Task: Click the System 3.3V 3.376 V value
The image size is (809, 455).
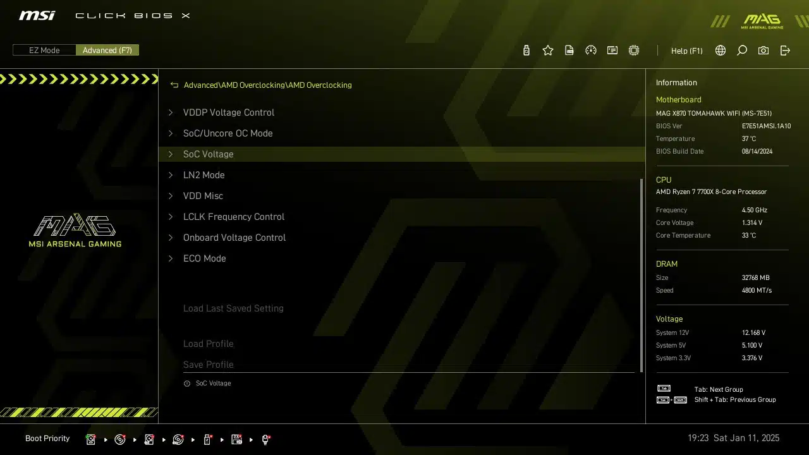Action: click(x=752, y=358)
